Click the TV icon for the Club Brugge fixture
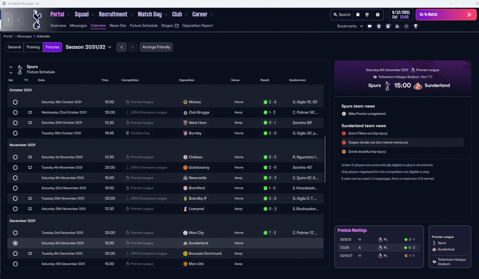The image size is (479, 279). (x=30, y=112)
